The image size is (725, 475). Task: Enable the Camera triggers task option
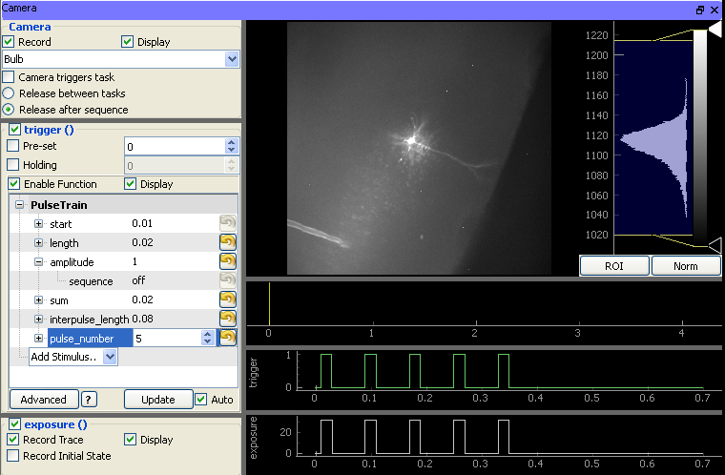9,76
